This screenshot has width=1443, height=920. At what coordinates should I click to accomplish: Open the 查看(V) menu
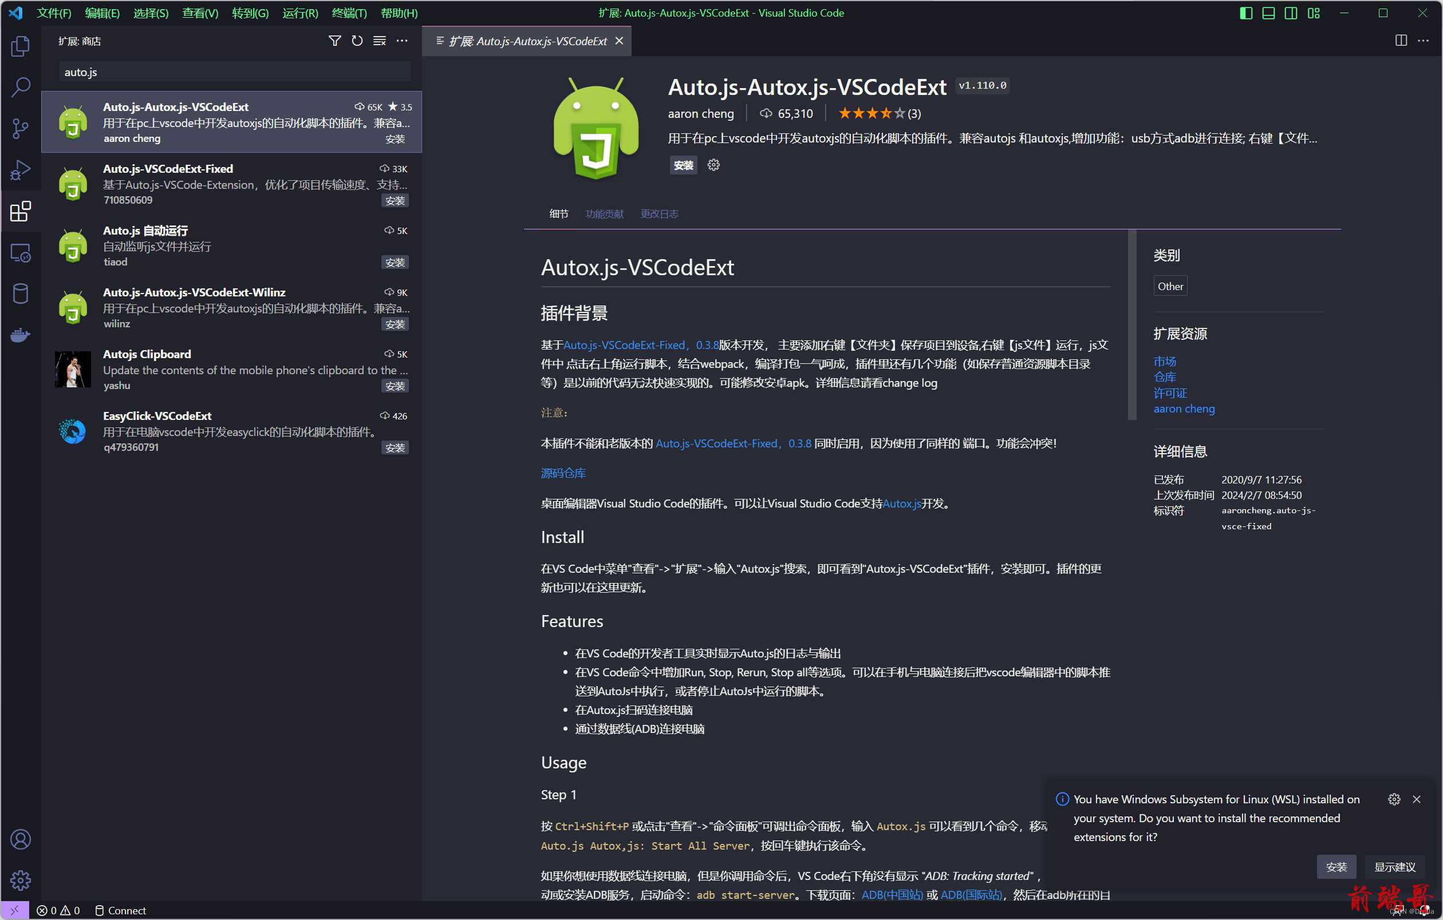point(200,13)
